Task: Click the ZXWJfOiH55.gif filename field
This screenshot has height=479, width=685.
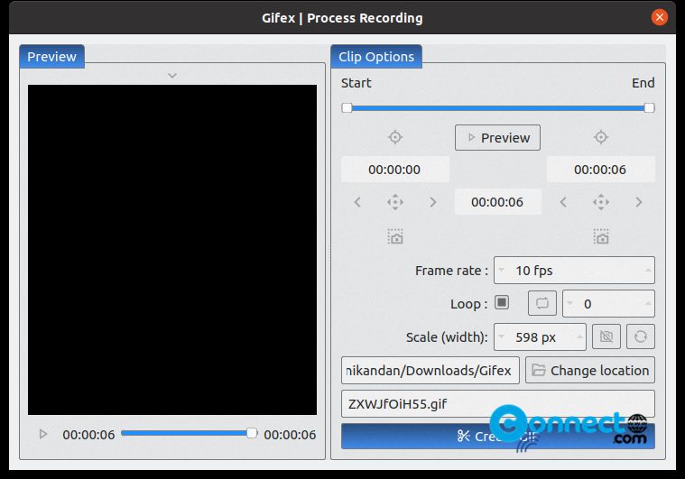Action: point(497,403)
